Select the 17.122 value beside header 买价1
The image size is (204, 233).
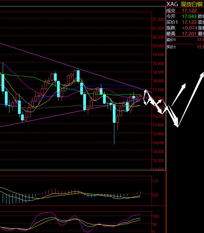pos(189,22)
